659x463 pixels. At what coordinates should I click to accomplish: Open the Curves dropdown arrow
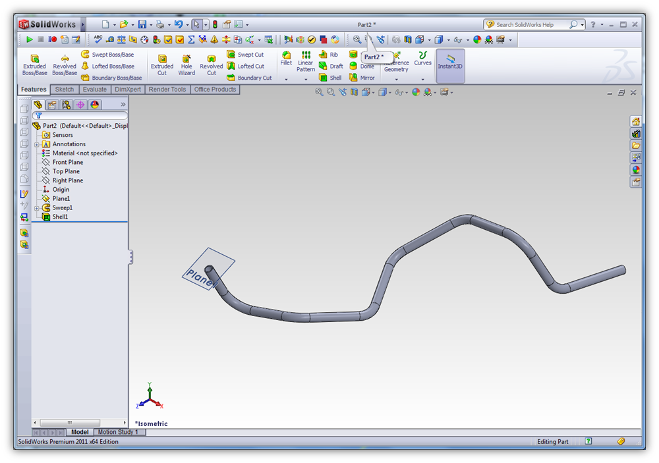point(423,79)
